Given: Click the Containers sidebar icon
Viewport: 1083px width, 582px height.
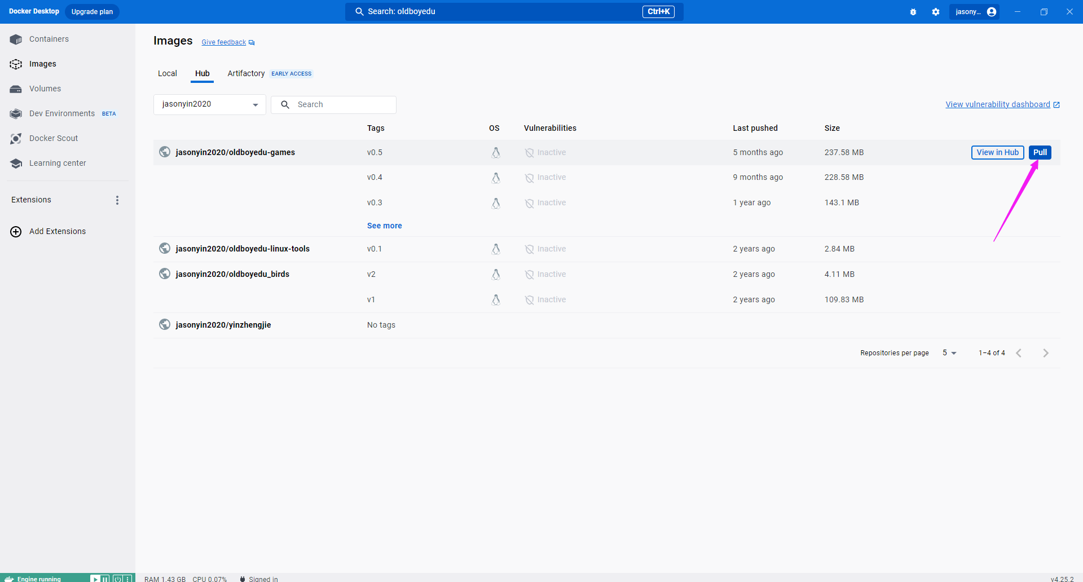Looking at the screenshot, I should (16, 39).
